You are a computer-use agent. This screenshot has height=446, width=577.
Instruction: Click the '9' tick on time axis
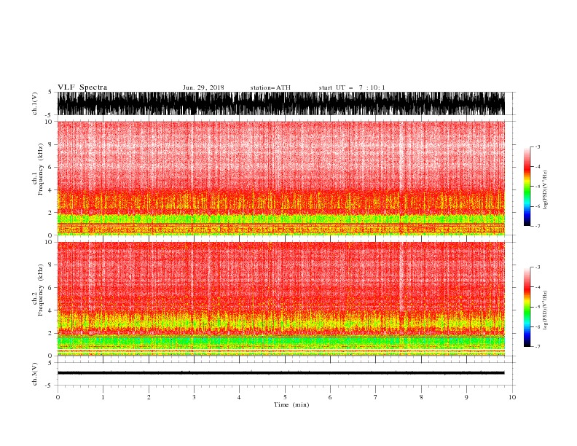[466, 397]
